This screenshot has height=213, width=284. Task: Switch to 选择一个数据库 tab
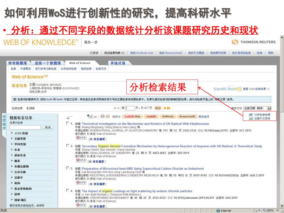[x=48, y=63]
